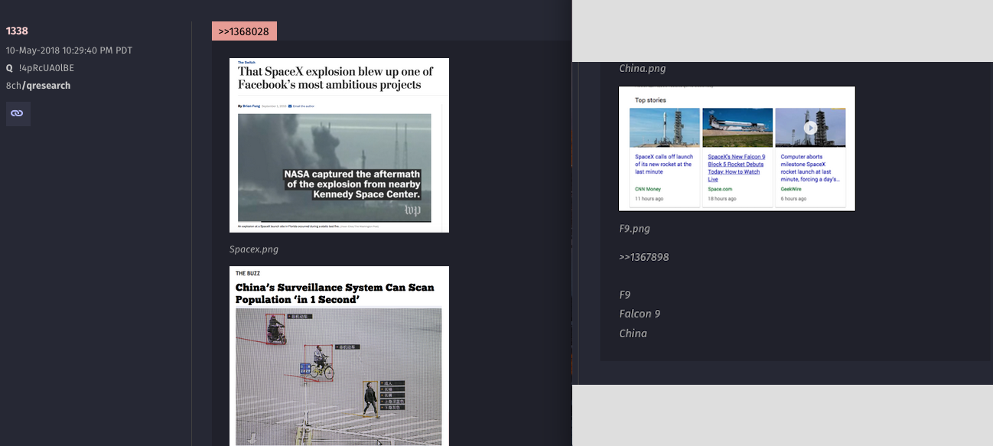Open GeekWire computer aborts launch headline
Image resolution: width=993 pixels, height=446 pixels.
[x=809, y=168]
